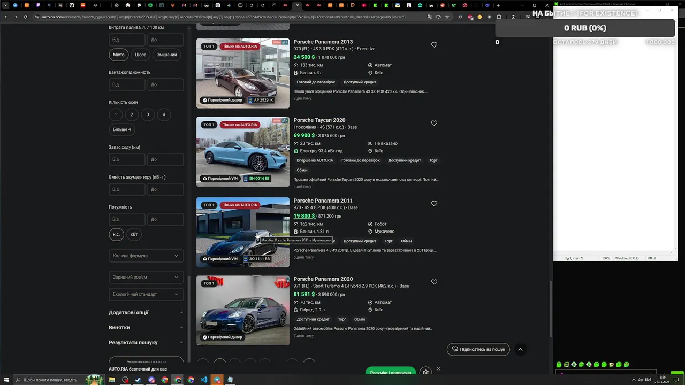
Task: Switch power unit to к.с.
Action: tap(116, 234)
